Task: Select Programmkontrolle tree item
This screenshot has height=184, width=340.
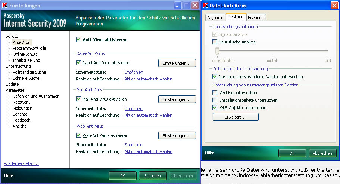Action: coord(29,48)
